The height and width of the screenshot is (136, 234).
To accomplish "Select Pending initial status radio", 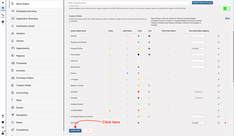I will (127, 73).
